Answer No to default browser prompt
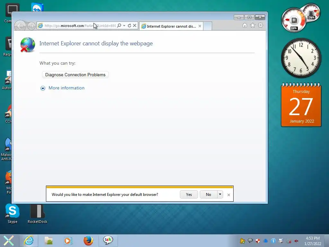The image size is (329, 247). pyautogui.click(x=208, y=195)
